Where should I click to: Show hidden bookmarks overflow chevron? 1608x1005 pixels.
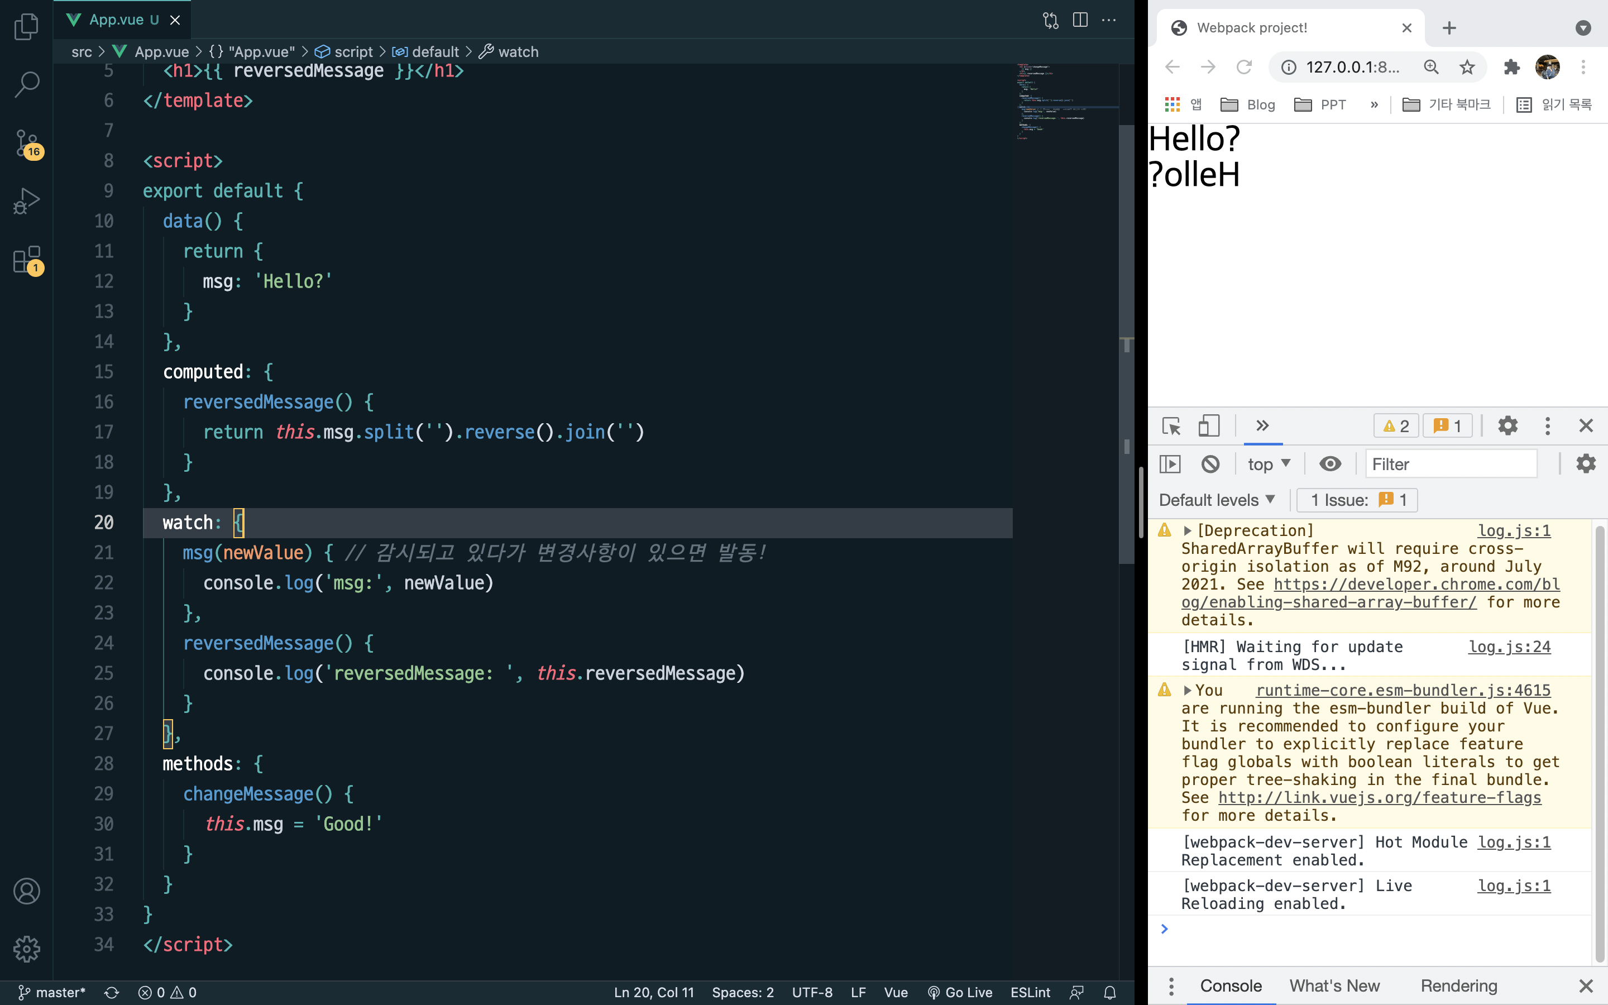(x=1374, y=104)
